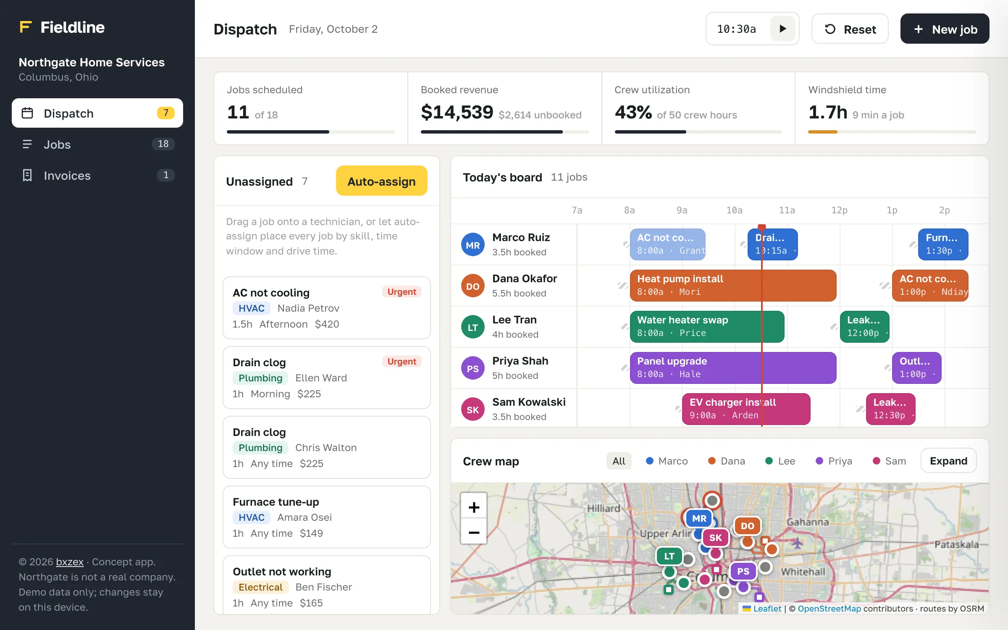Filter crew map to Priya
Screen dimensions: 1008x630
coord(834,461)
